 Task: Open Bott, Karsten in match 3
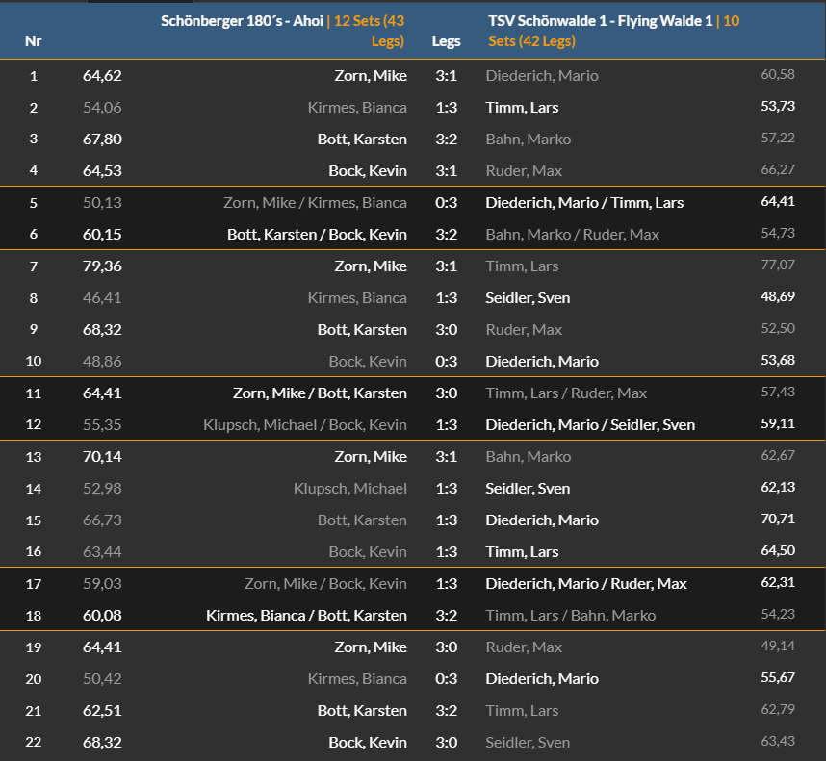click(362, 139)
